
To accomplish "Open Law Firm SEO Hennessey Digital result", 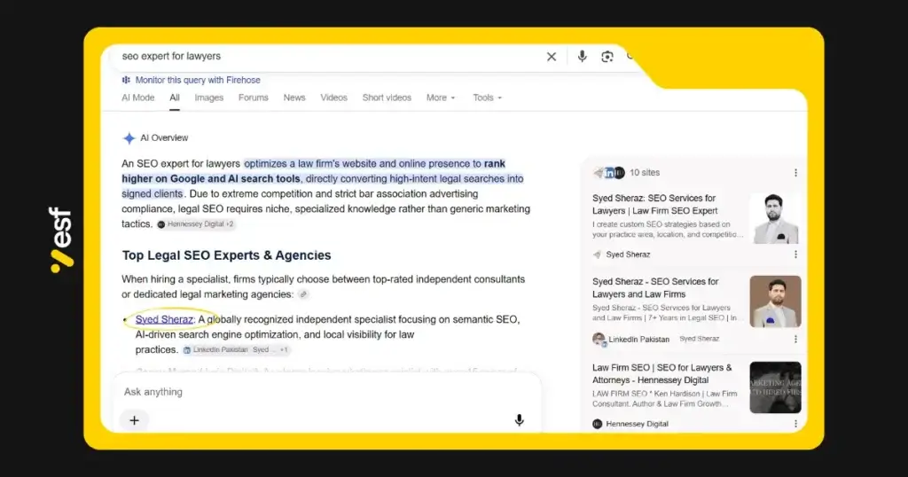I will 661,374.
